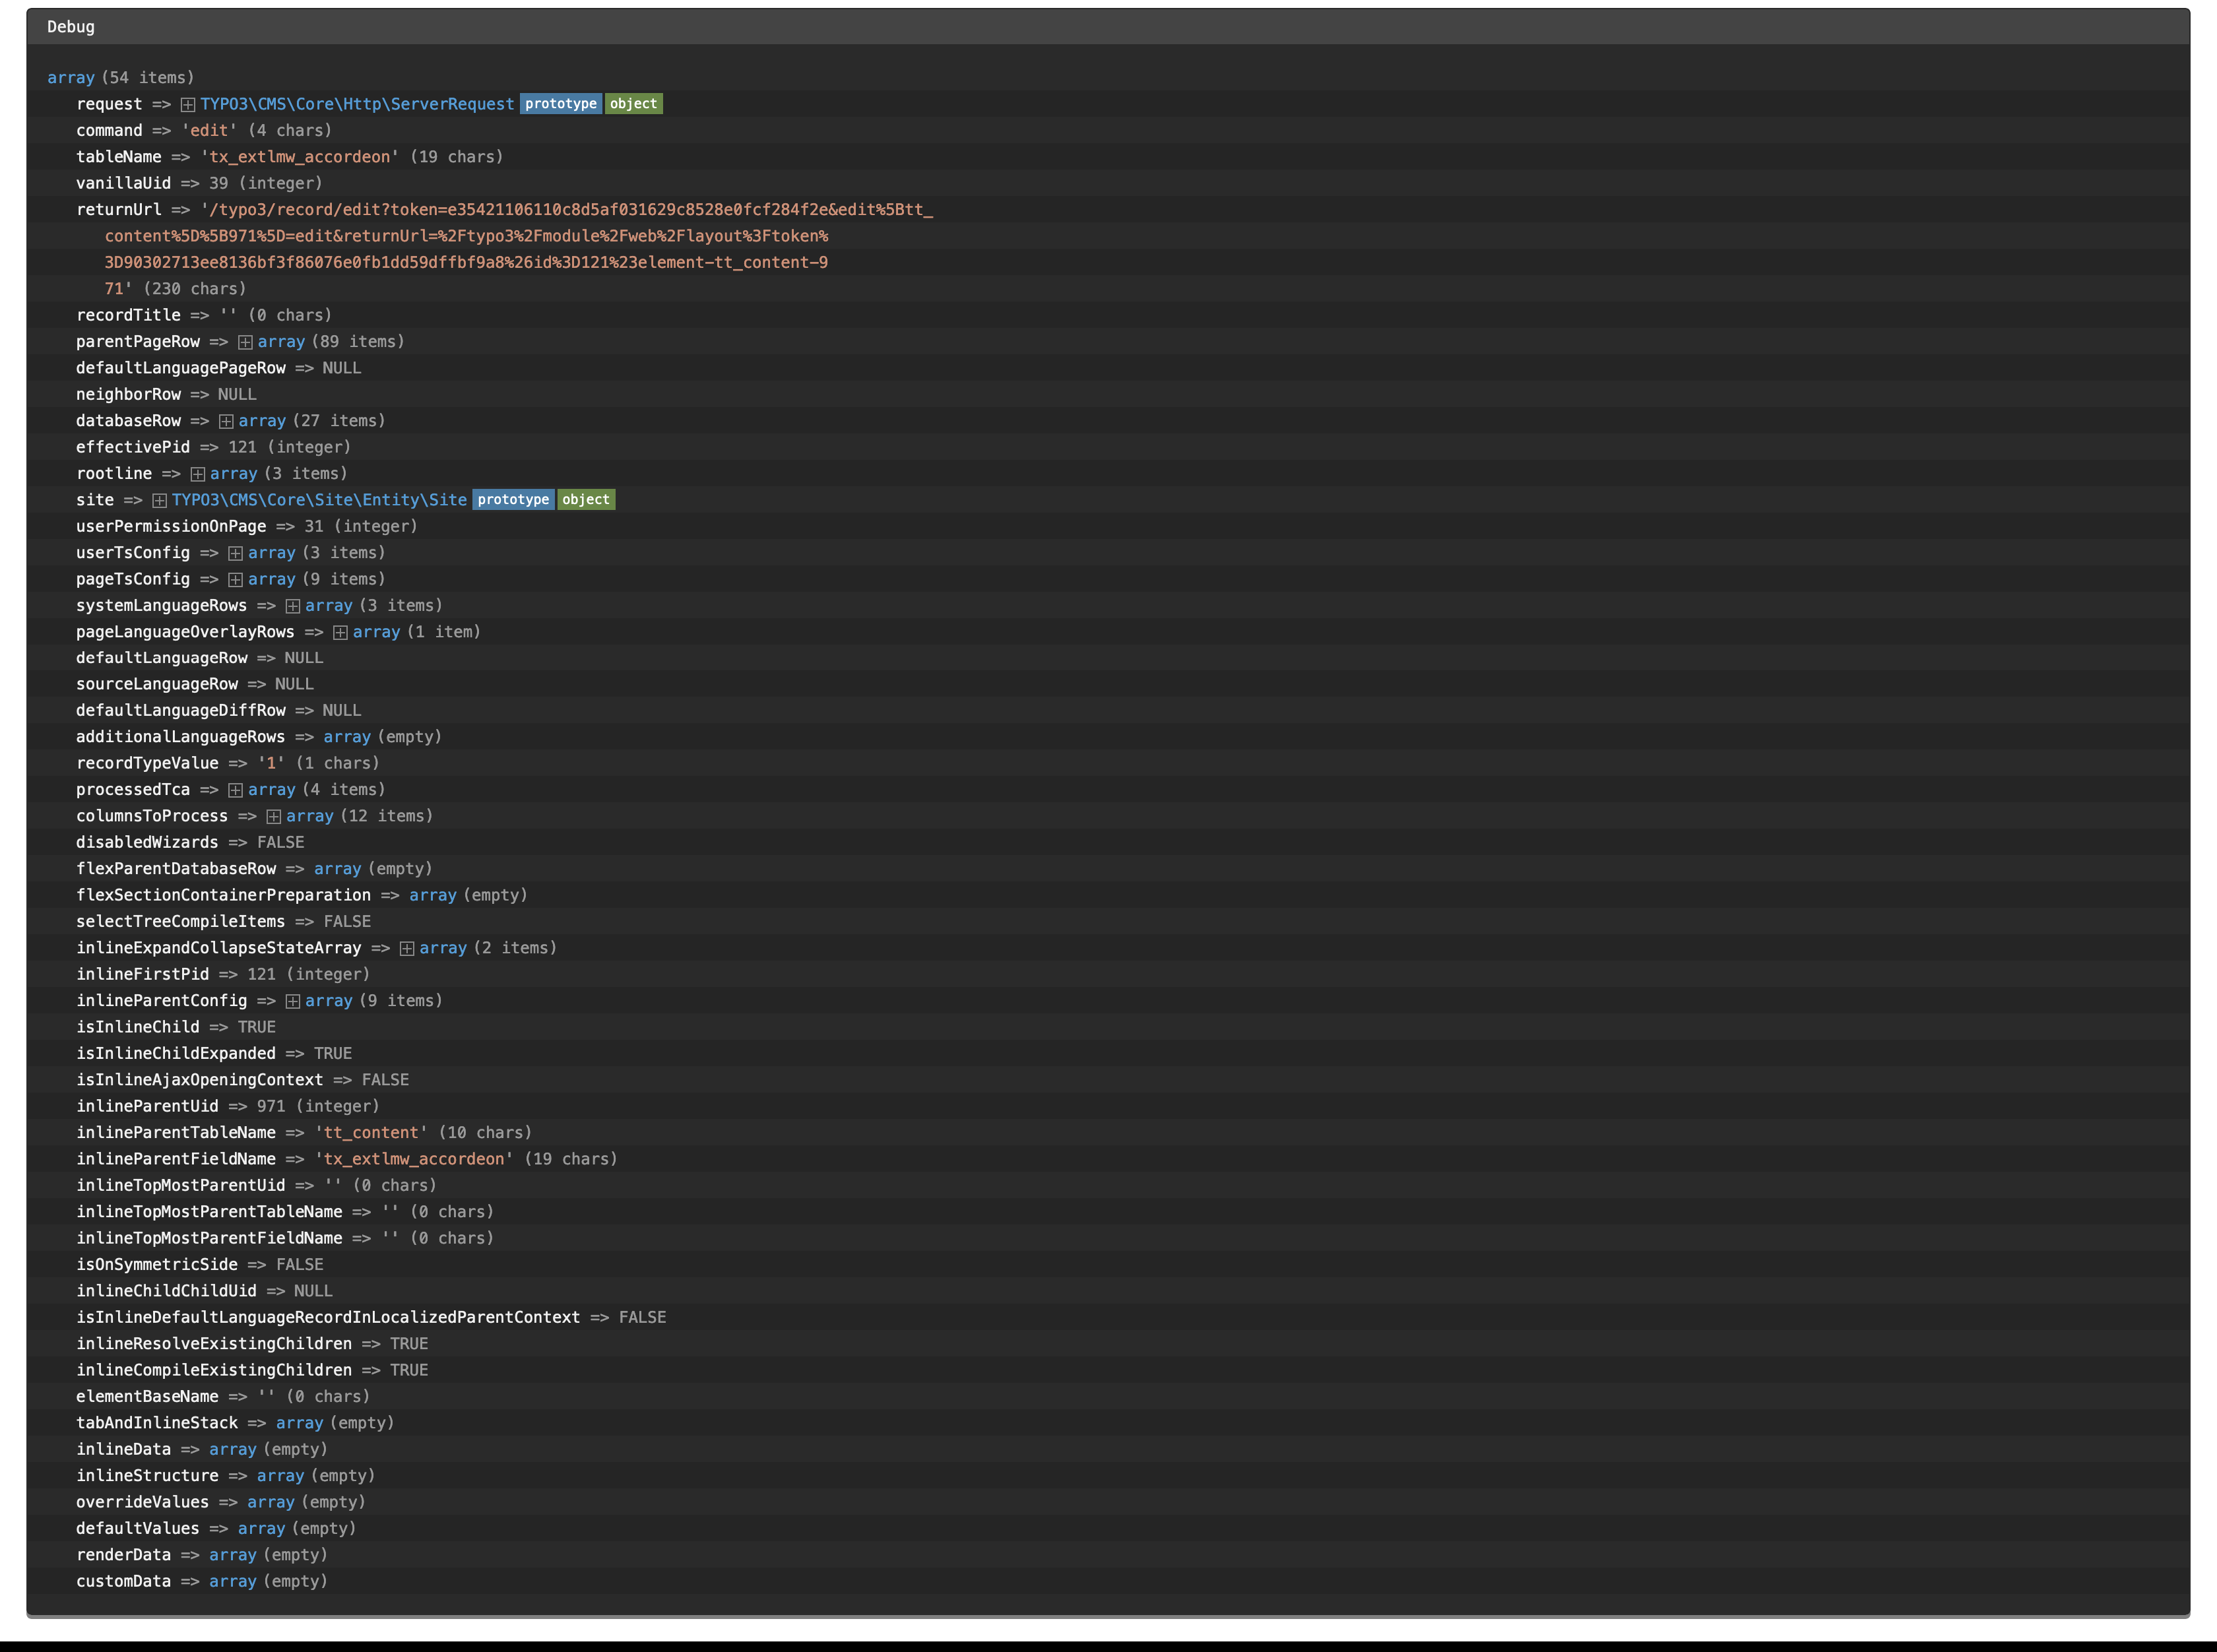Image resolution: width=2217 pixels, height=1652 pixels.
Task: Click the inlineCompileExistingChildren key
Action: (214, 1370)
